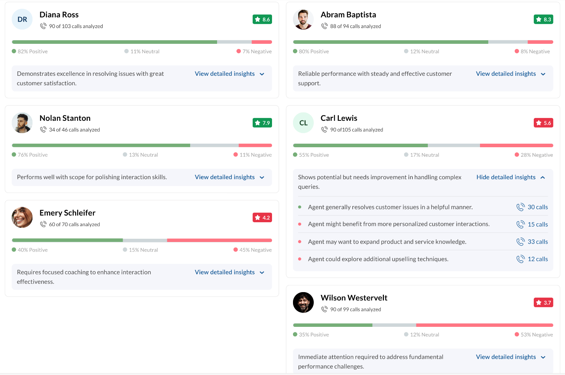565x375 pixels.
Task: Click Carl Lewis's red 5.6 rating badge
Action: [543, 123]
